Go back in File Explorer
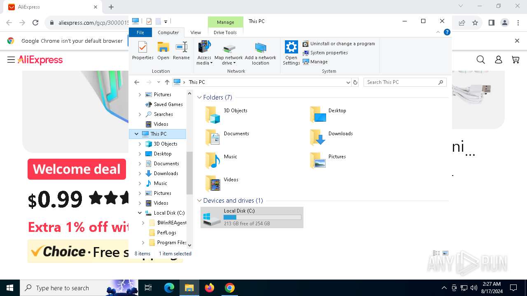 pos(137,82)
